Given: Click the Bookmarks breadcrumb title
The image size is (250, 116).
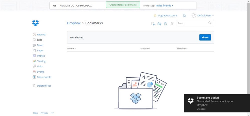Looking at the screenshot, I should pyautogui.click(x=94, y=23).
